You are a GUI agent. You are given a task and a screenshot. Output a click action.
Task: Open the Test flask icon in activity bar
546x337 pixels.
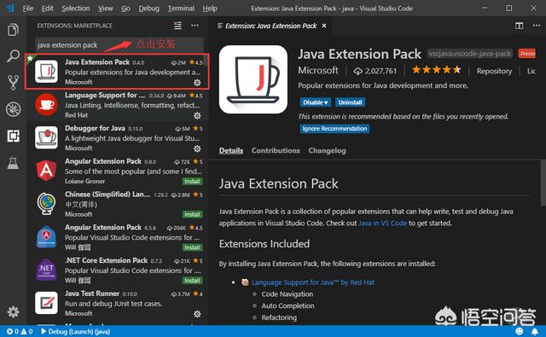[14, 163]
